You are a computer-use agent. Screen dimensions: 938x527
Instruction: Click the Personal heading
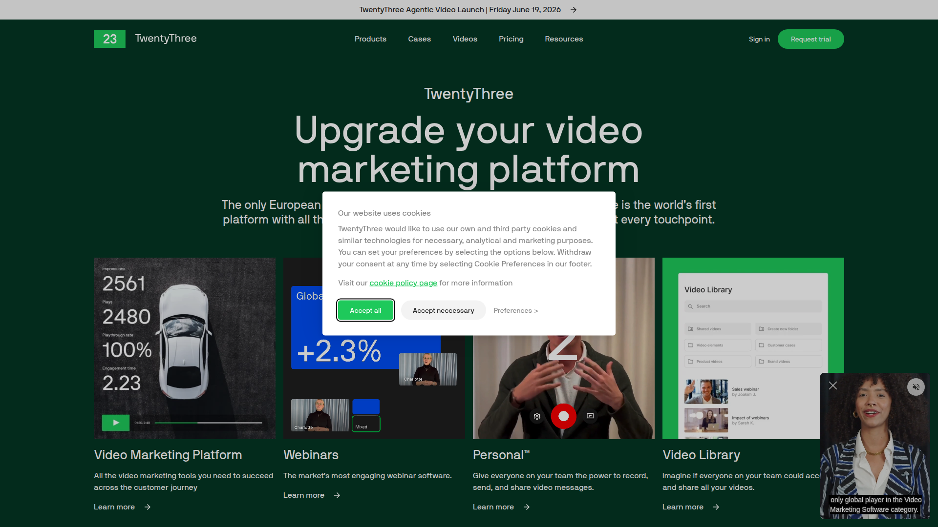501,455
